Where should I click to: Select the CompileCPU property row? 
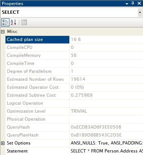click(37, 47)
